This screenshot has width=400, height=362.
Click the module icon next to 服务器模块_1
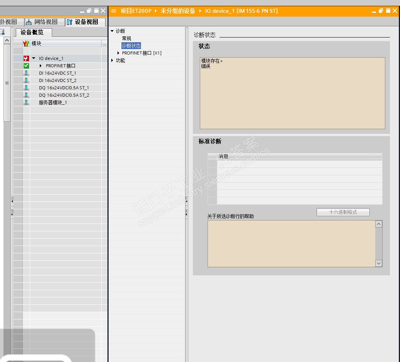[x=26, y=102]
